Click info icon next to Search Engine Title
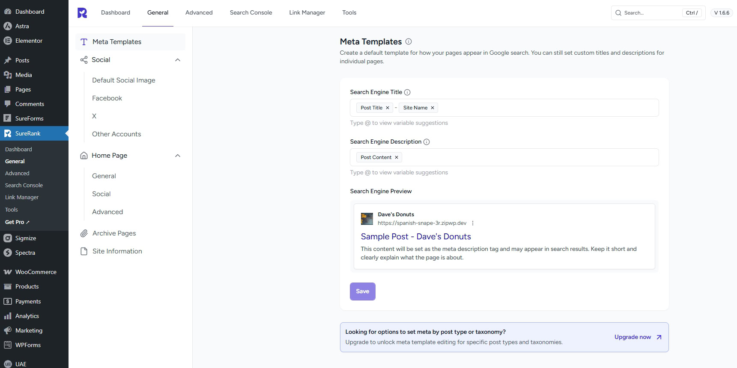The image size is (737, 368). pos(407,92)
